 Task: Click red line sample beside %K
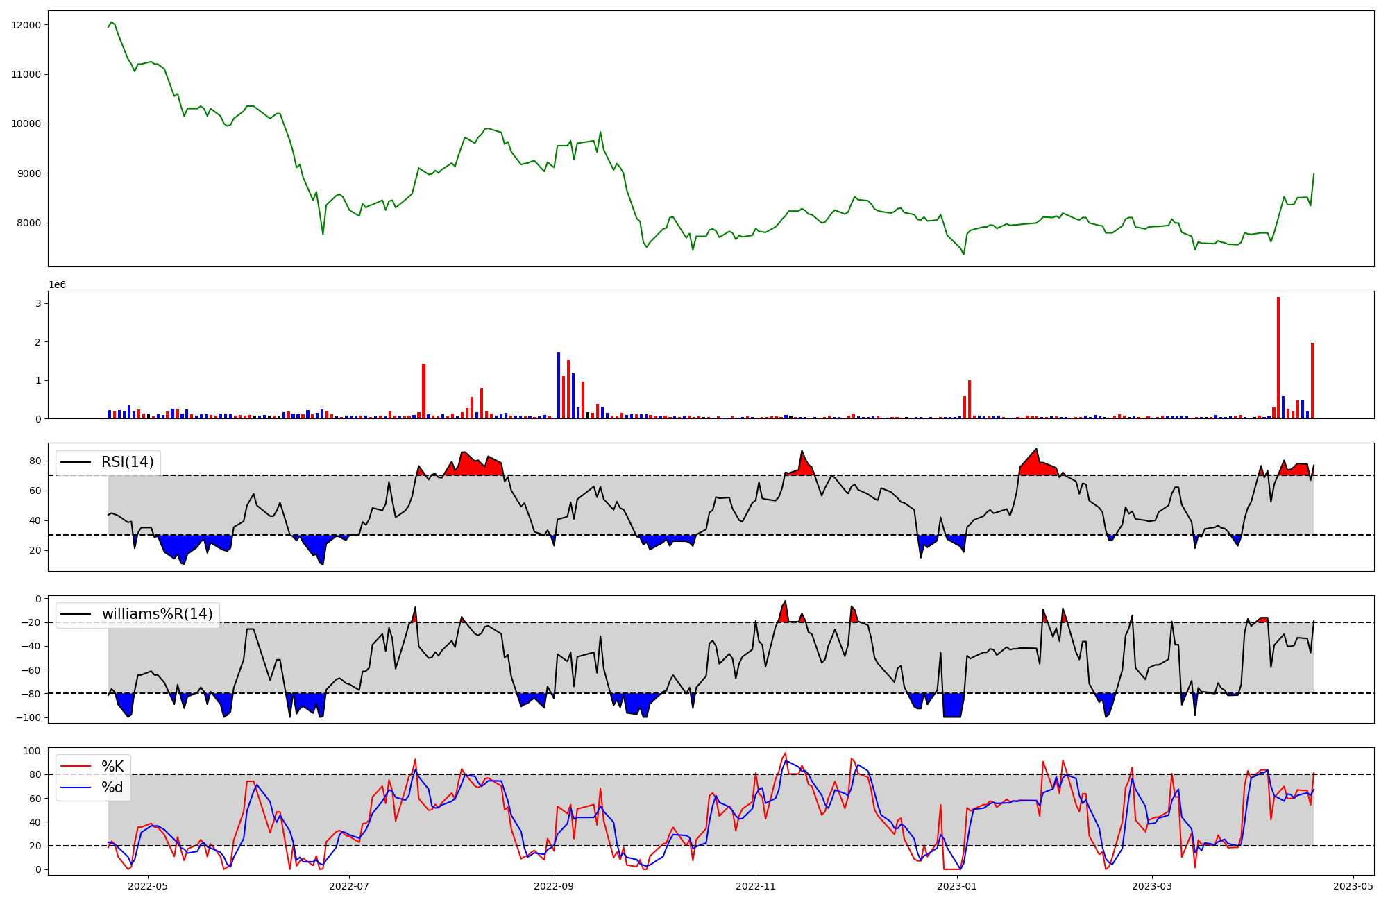point(76,766)
